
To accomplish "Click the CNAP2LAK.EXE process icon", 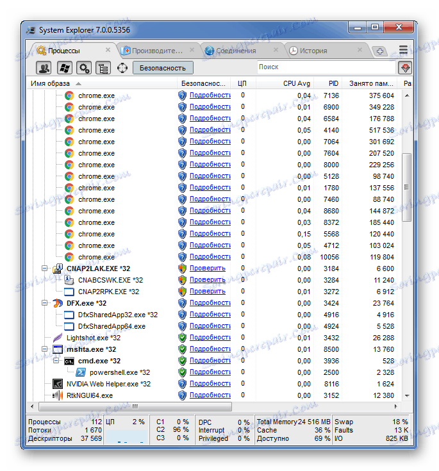I will [58, 269].
